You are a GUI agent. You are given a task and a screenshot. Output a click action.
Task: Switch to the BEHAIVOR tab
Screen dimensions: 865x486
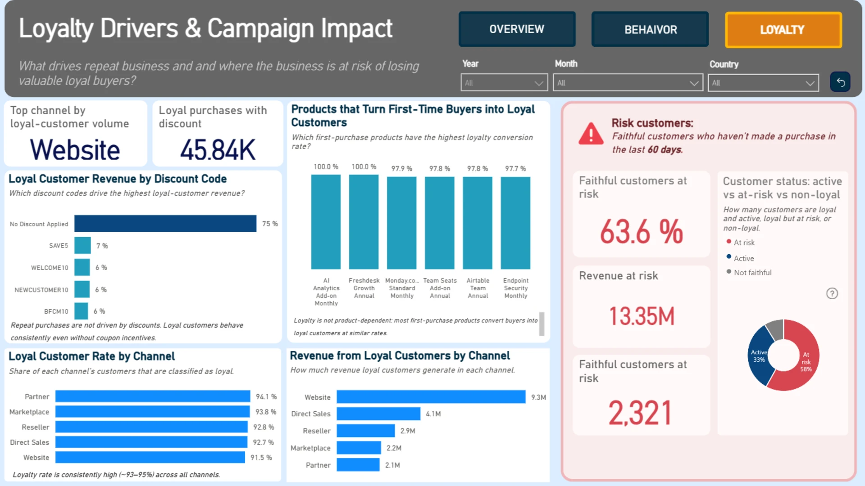click(x=650, y=30)
